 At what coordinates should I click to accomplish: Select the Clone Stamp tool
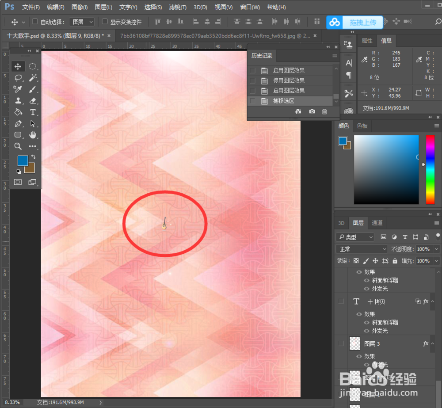point(18,101)
